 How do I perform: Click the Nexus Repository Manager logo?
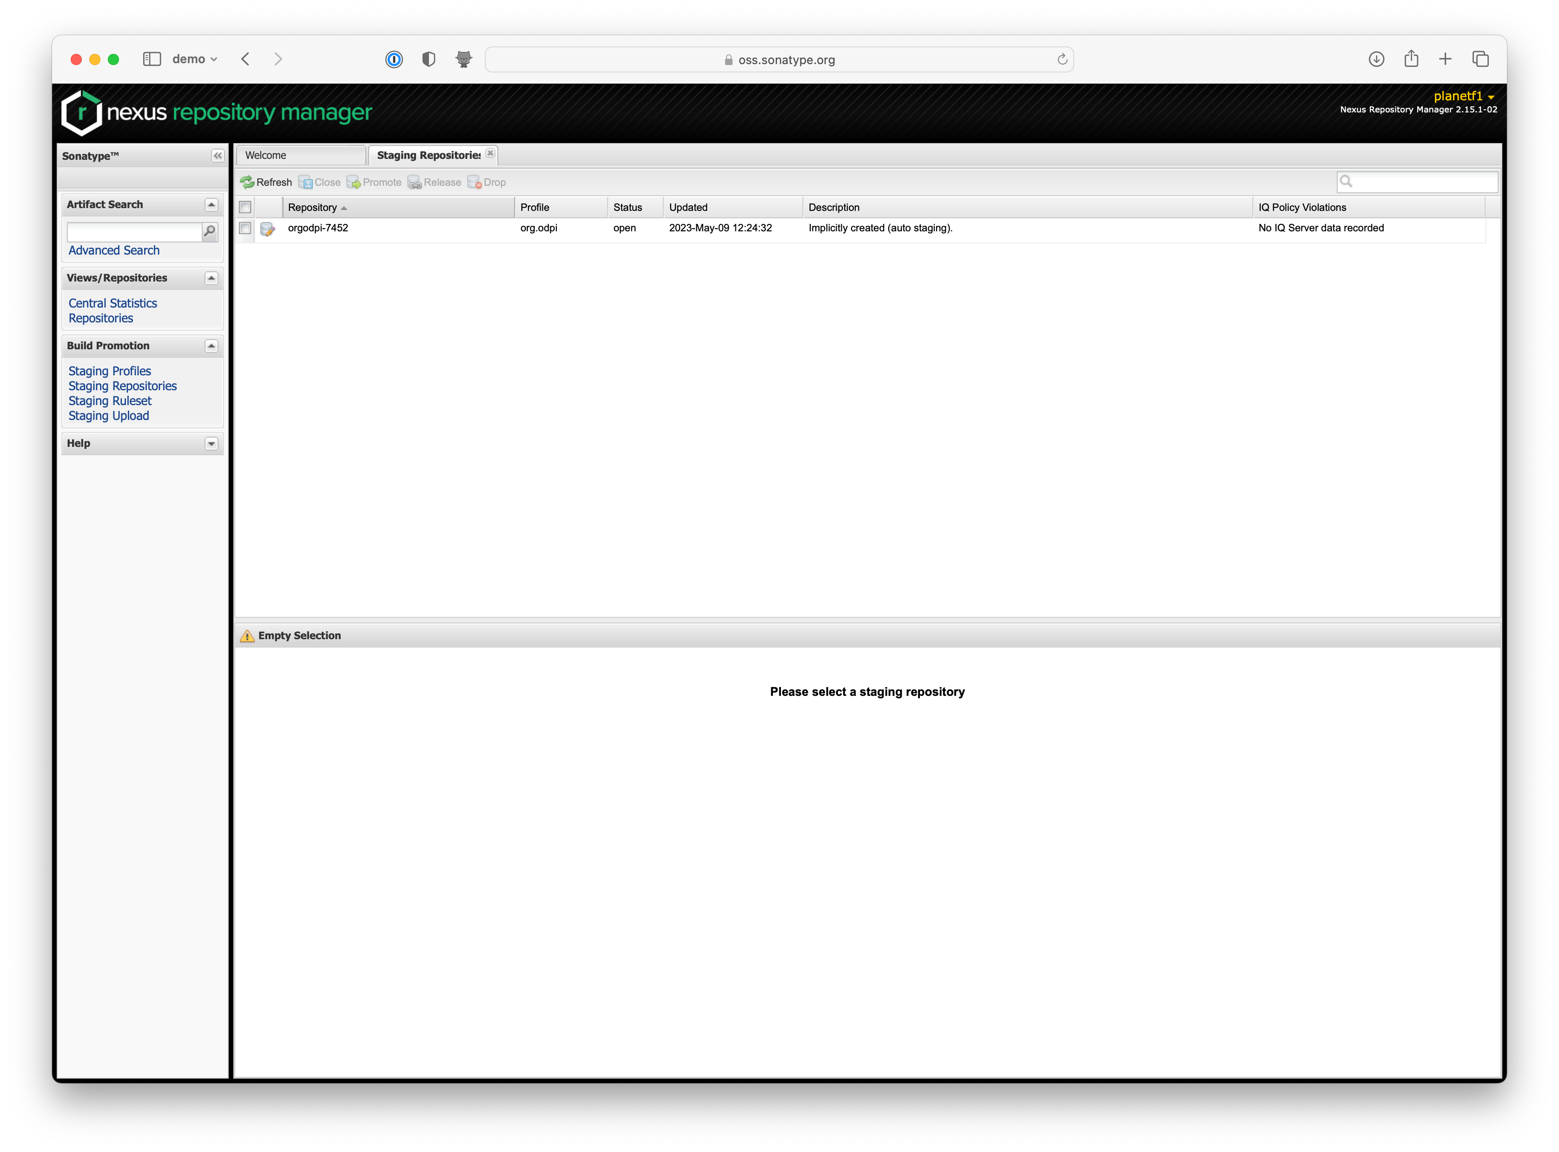(217, 112)
